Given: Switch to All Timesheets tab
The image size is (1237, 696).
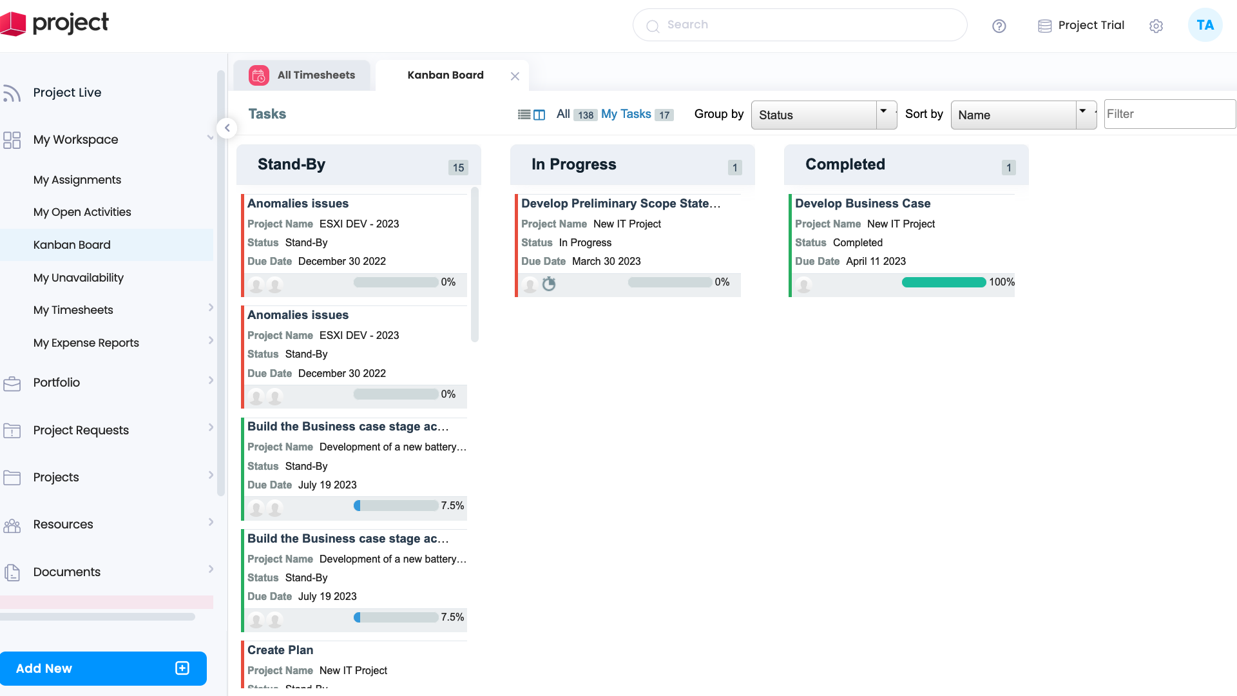Looking at the screenshot, I should [303, 75].
